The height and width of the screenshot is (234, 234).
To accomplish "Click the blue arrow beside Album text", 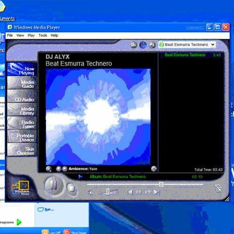I will tap(80, 176).
